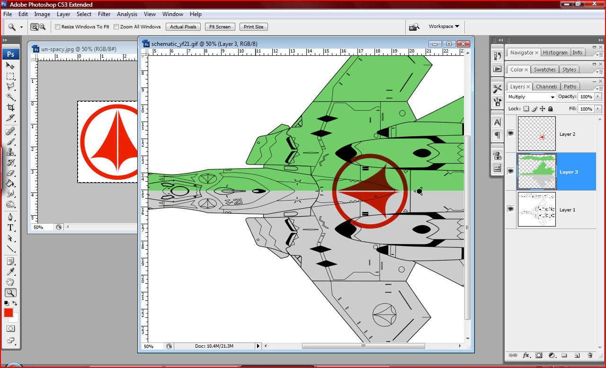Viewport: 606px width, 368px height.
Task: Open the collapsed Actions panel icon
Action: pos(497,69)
